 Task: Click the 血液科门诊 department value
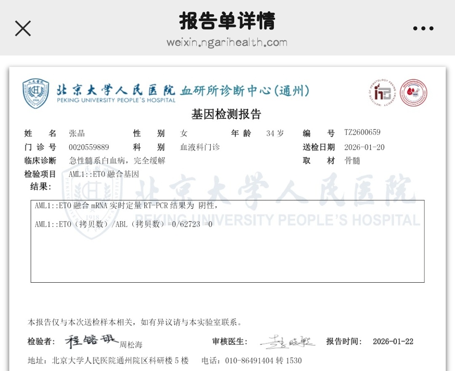200,147
